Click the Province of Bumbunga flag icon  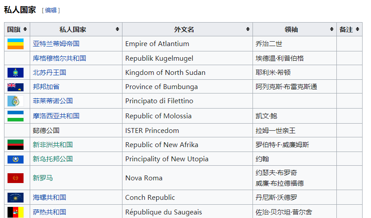[x=16, y=87]
